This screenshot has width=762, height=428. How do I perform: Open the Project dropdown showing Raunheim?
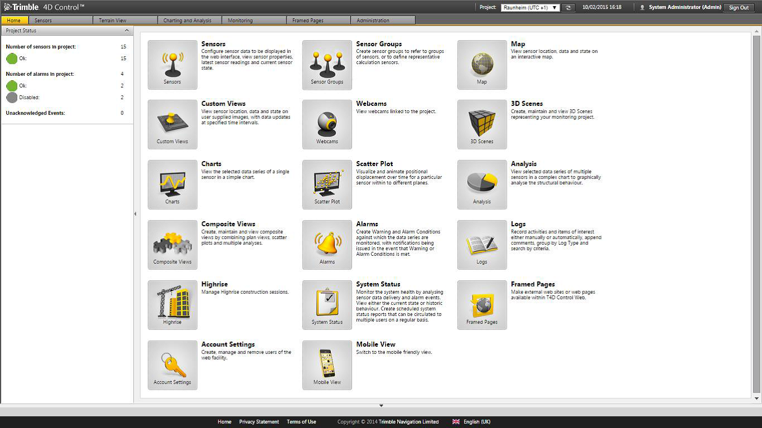click(x=530, y=8)
